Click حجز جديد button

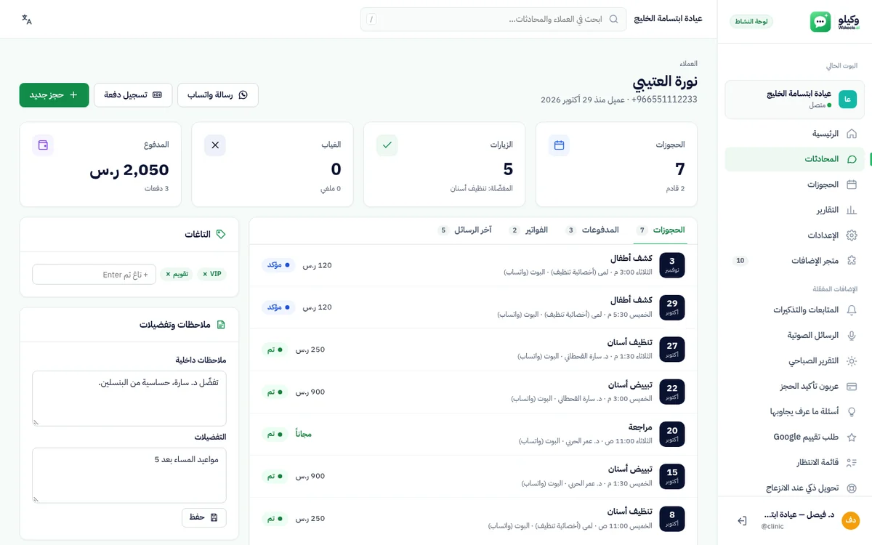pos(54,95)
